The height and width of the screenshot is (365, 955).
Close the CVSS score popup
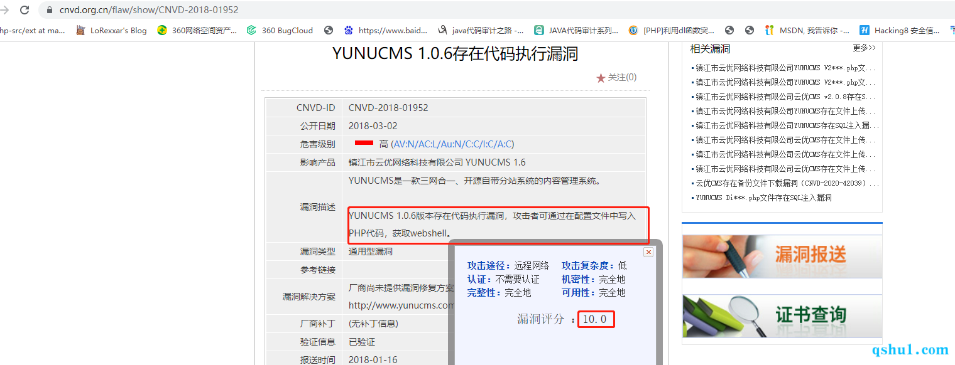coord(648,251)
